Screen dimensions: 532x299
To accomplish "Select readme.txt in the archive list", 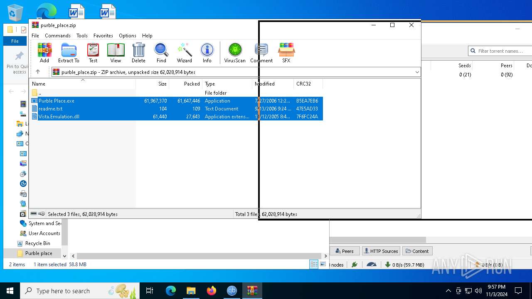I will pos(177,109).
